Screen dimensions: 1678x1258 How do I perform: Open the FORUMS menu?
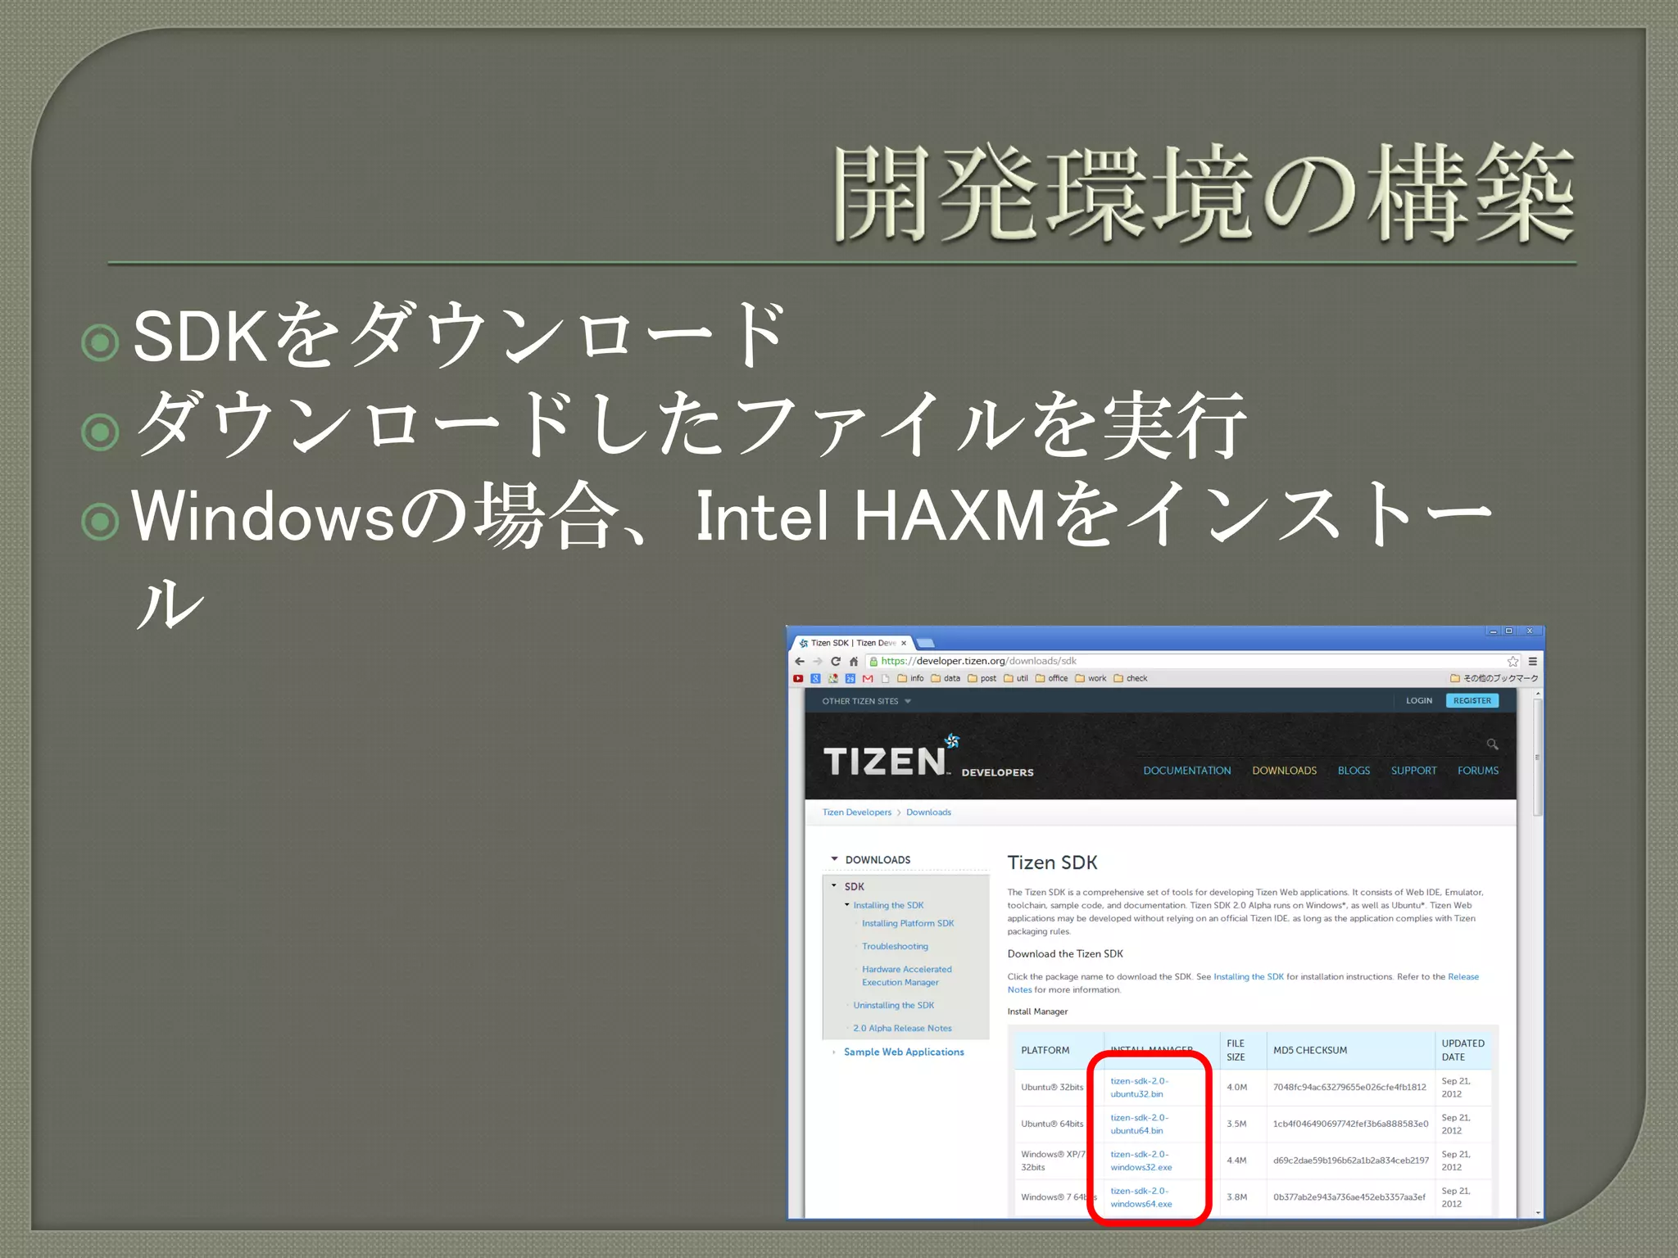[1477, 771]
